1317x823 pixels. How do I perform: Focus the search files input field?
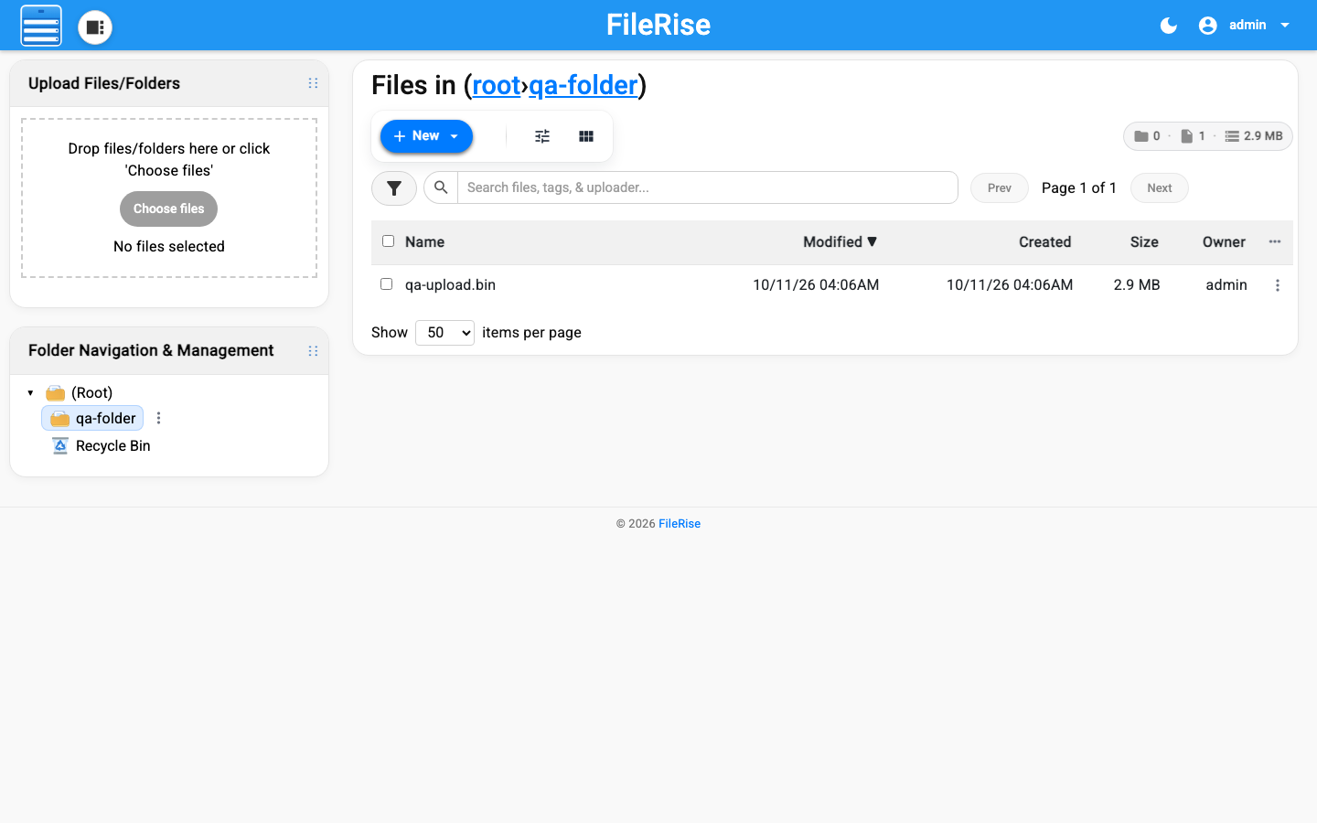click(x=708, y=187)
